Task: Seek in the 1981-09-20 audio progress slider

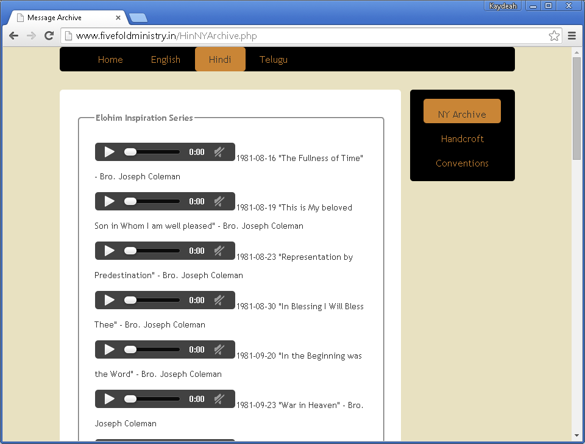Action: point(152,349)
